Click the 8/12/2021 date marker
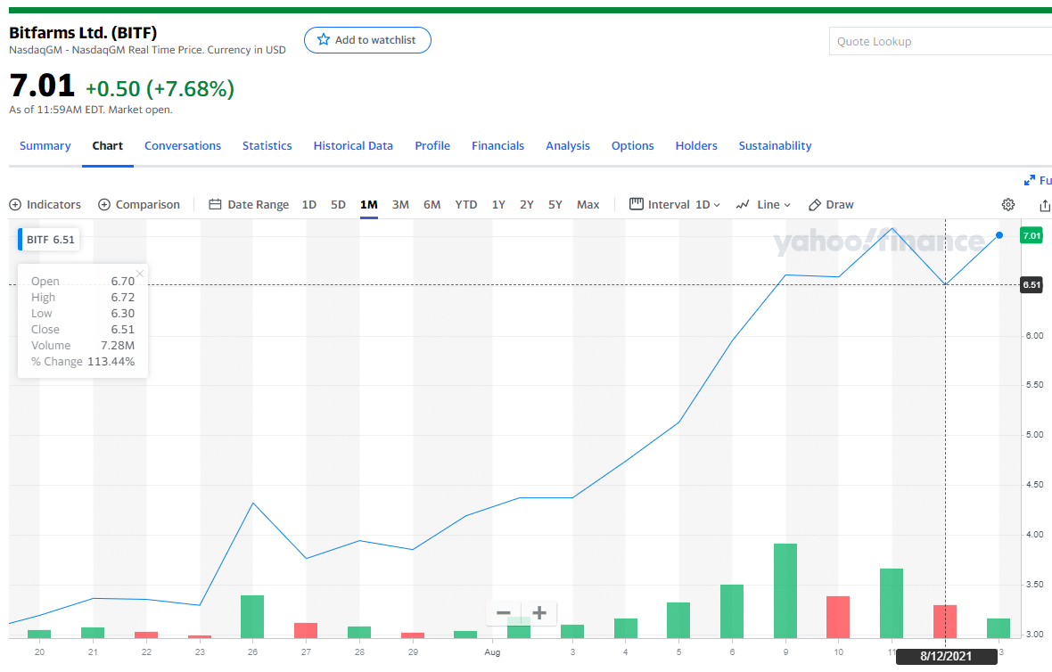The image size is (1052, 672). pyautogui.click(x=946, y=657)
